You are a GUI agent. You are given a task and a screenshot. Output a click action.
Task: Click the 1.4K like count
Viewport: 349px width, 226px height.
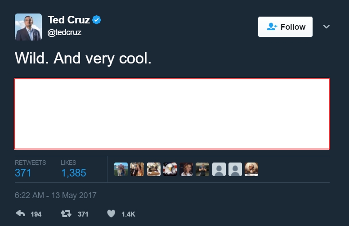point(128,214)
